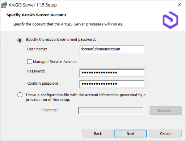Select the configuration file radio option
The width and height of the screenshot is (186, 141).
(x=20, y=95)
